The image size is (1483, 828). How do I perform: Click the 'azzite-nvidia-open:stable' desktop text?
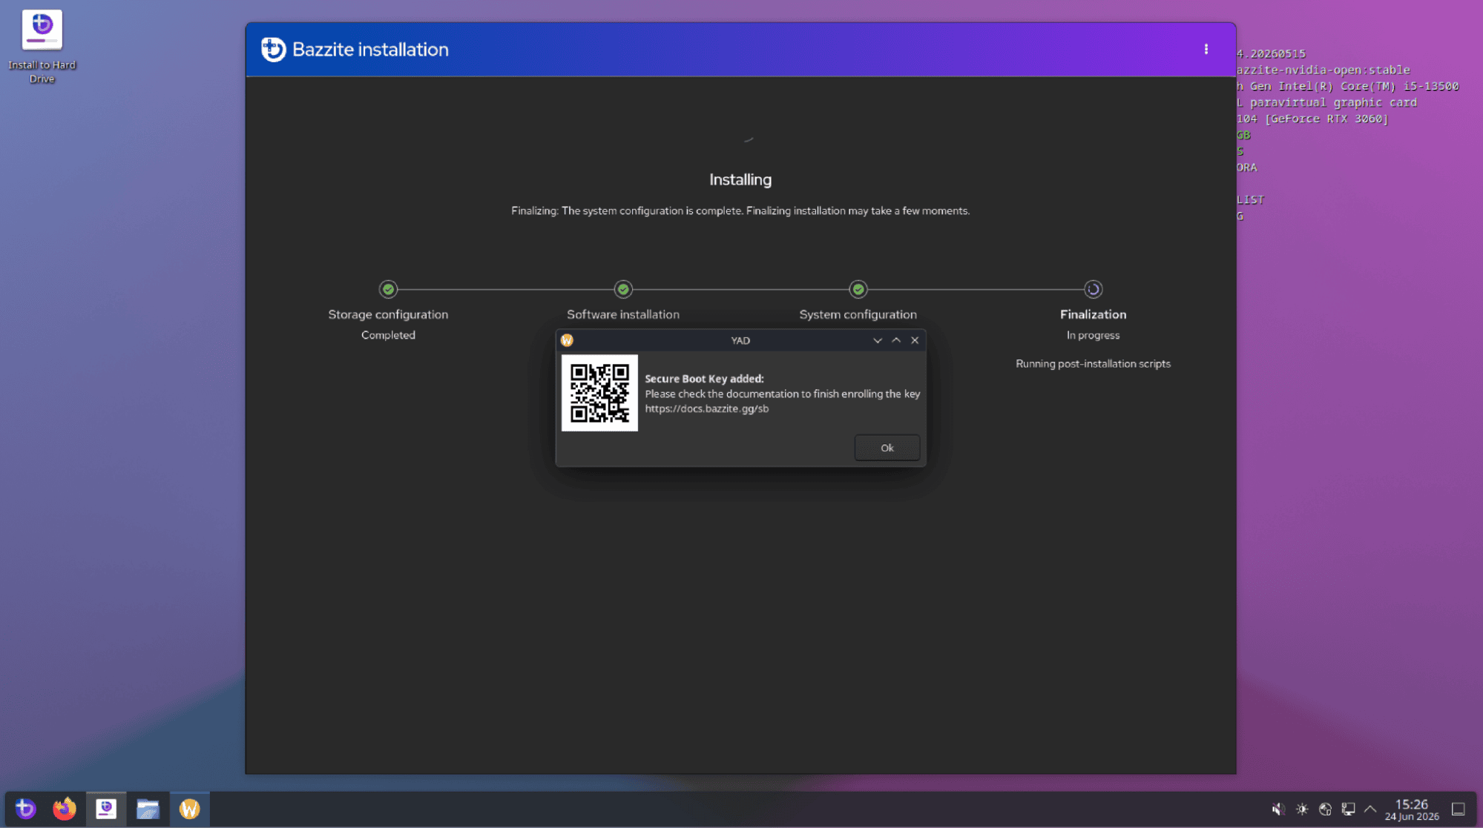click(1323, 70)
